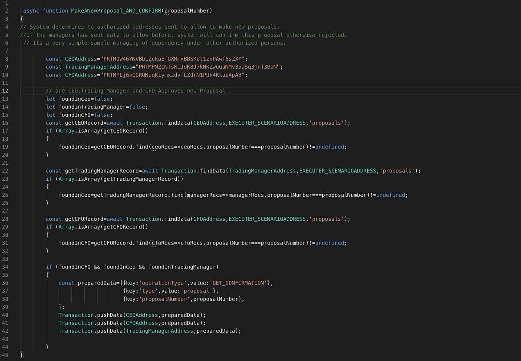Screen dimensions: 521x361
Task: Click the TradingManagerAddress string starting "PRTMPNZcNTs"
Action: coord(208,67)
